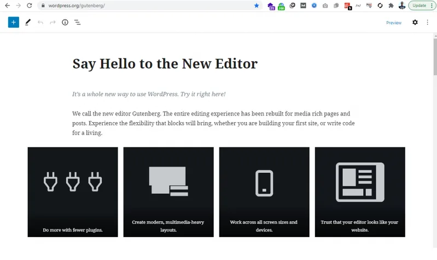Select the 'Trust that your editor looks' image
The image size is (437, 260).
coord(360,192)
